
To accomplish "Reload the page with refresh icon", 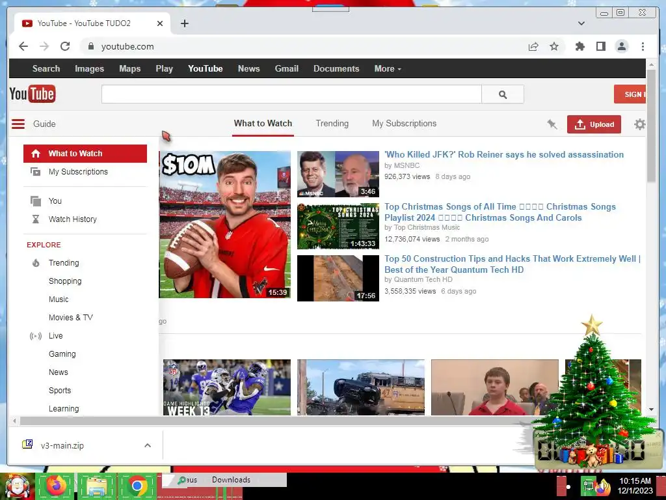I will point(65,46).
